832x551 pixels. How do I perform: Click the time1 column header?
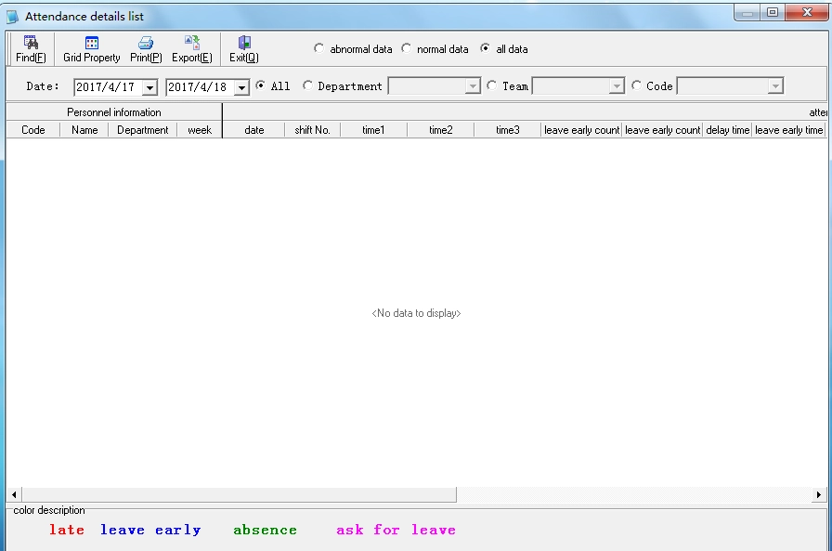coord(373,130)
